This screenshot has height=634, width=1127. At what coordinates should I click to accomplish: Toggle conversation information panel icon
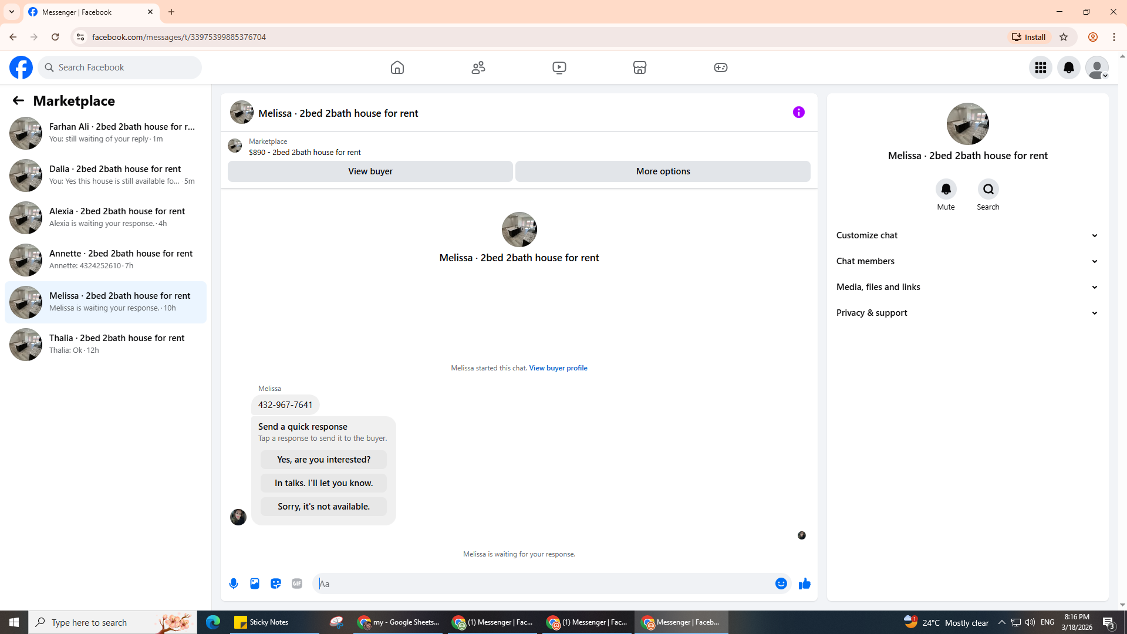tap(798, 112)
